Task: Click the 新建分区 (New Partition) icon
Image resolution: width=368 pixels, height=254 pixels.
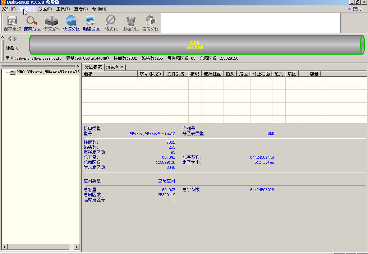Action: point(91,23)
